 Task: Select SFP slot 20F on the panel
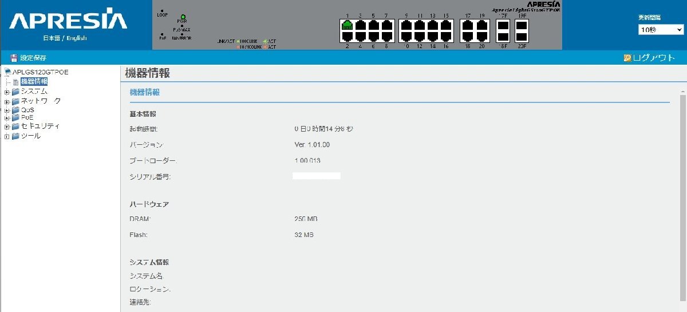coord(522,36)
